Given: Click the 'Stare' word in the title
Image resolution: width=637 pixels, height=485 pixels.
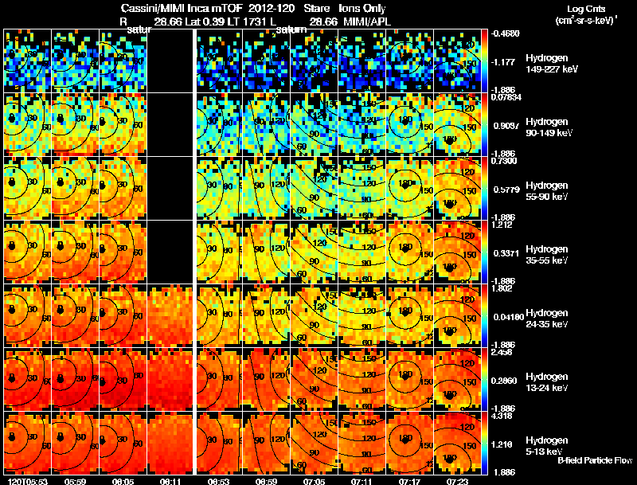Looking at the screenshot, I should 316,9.
